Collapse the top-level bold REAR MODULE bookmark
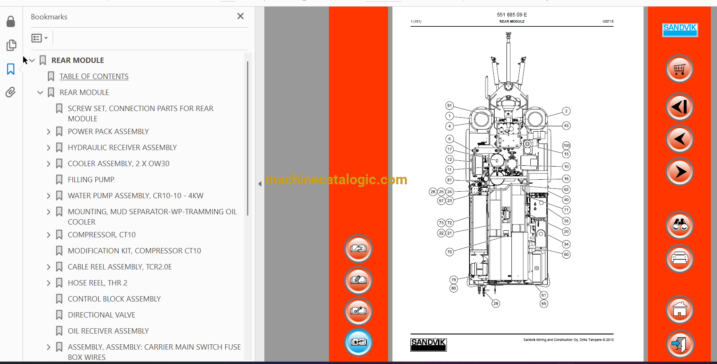 (32, 60)
